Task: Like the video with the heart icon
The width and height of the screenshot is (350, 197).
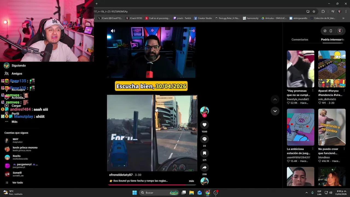Action: click(x=204, y=125)
